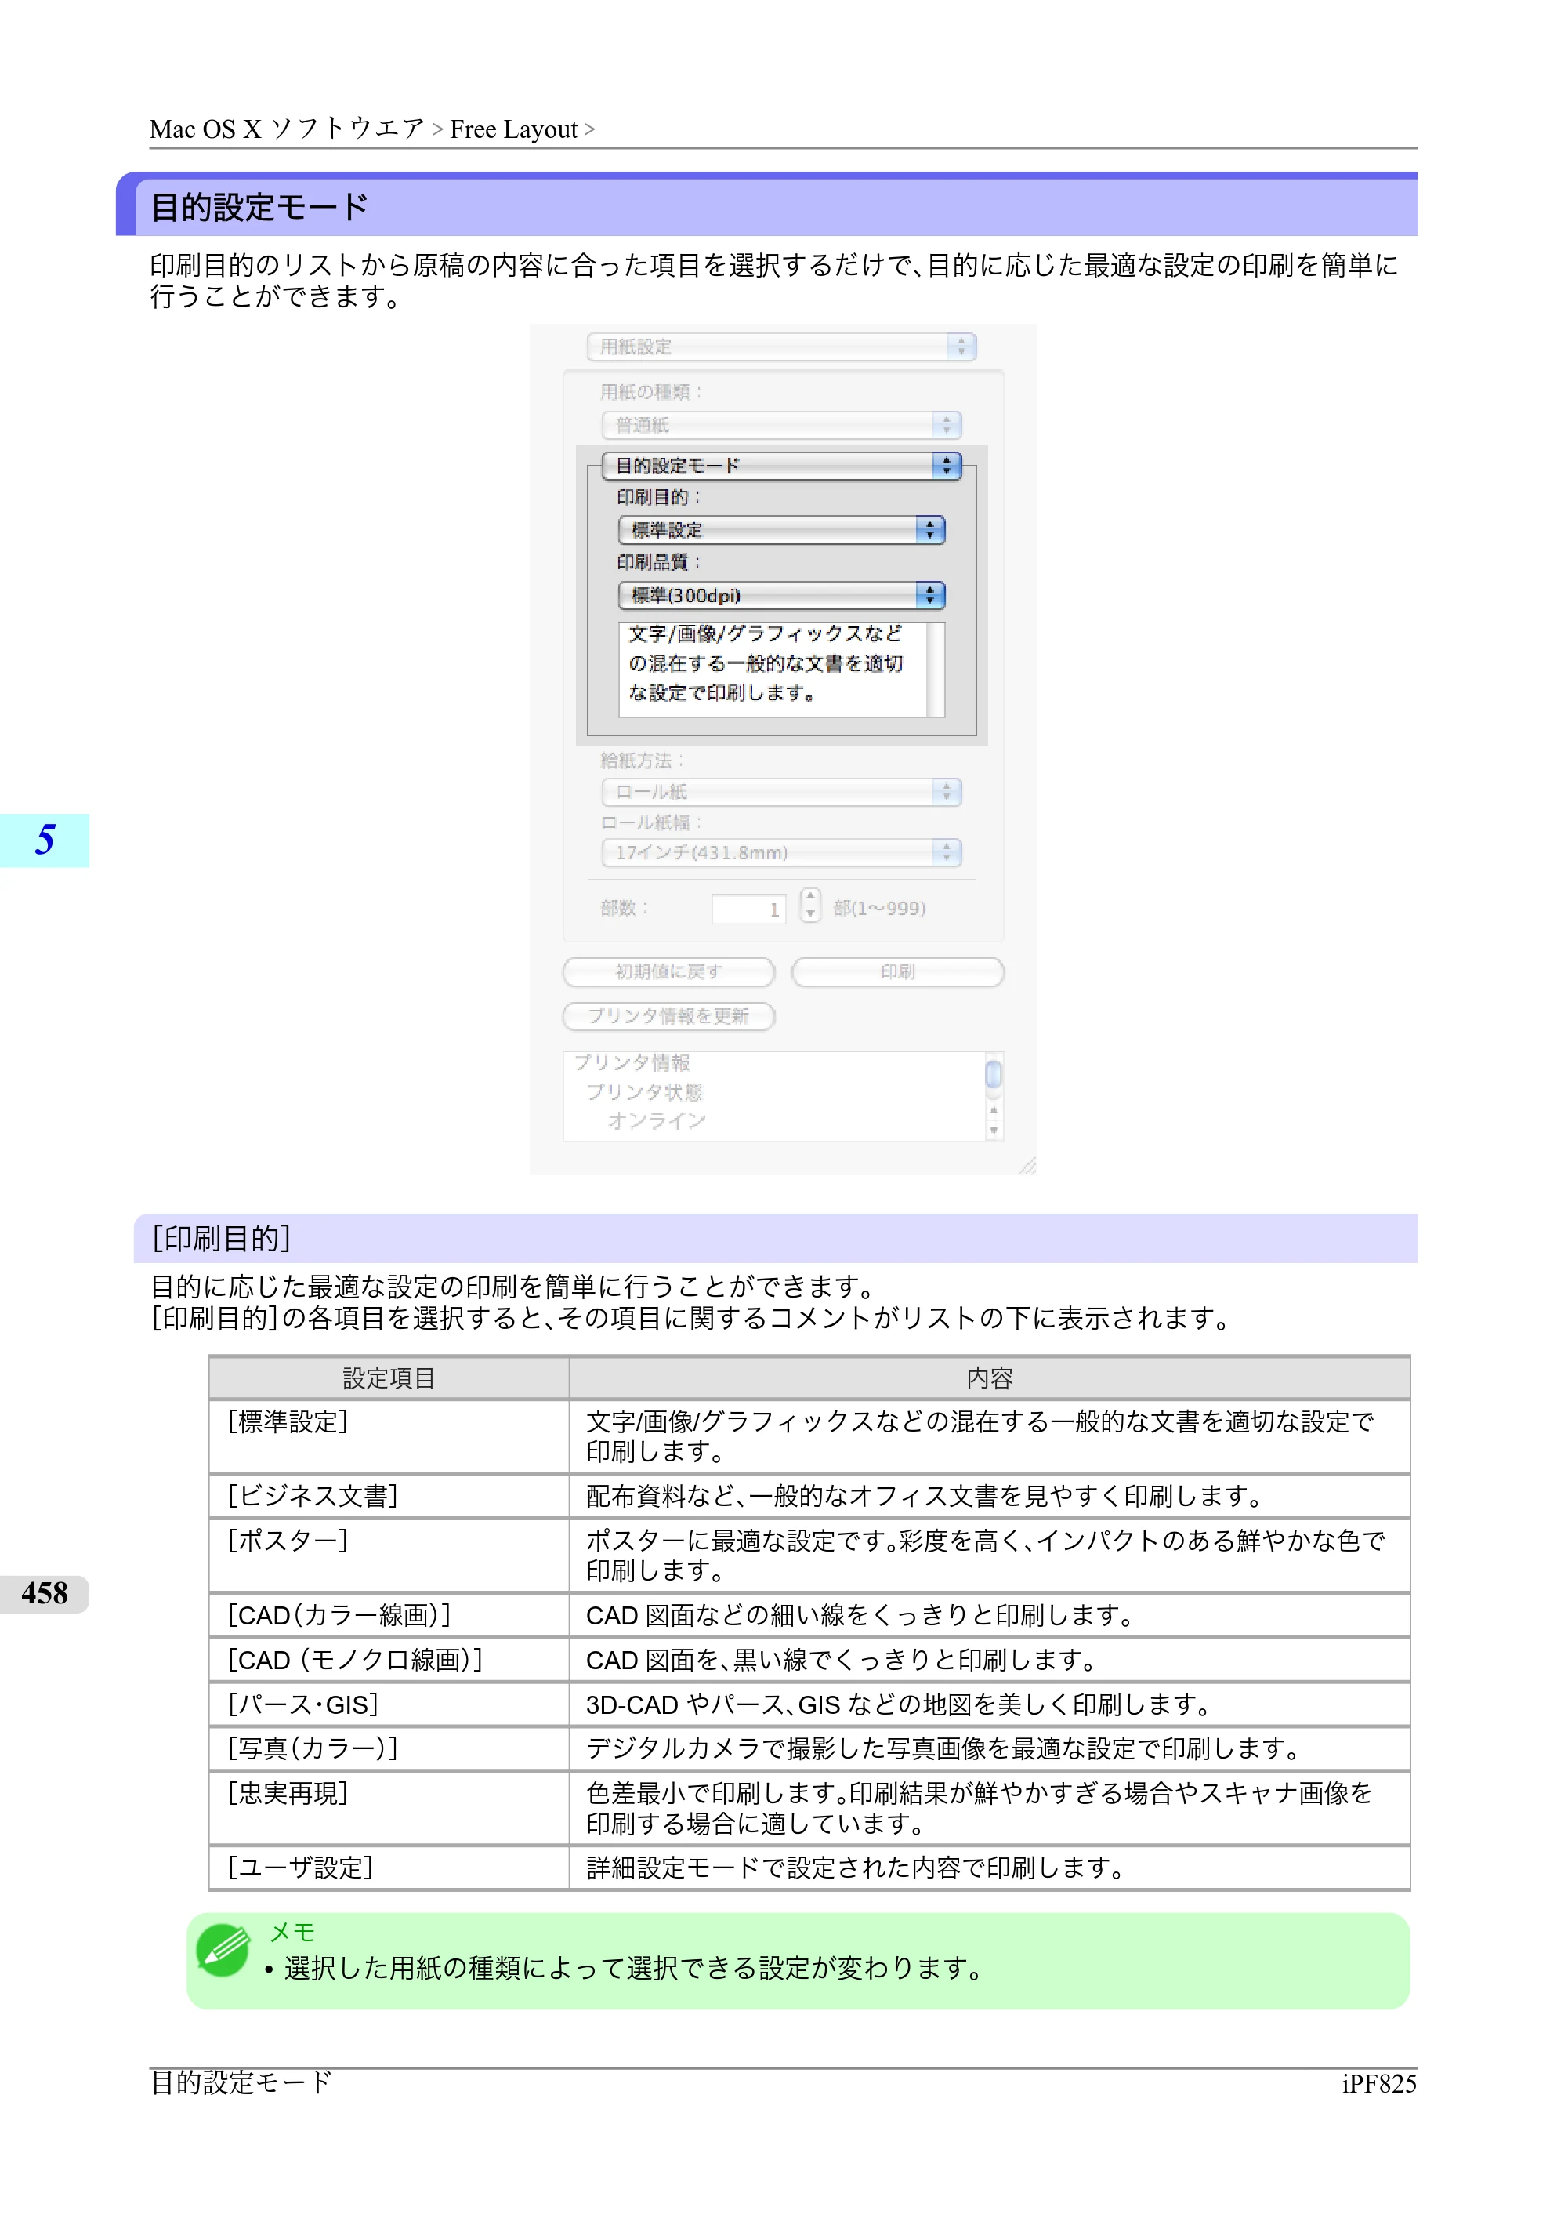Click the 目的設定モード page title
The height and width of the screenshot is (2218, 1568).
click(x=259, y=208)
